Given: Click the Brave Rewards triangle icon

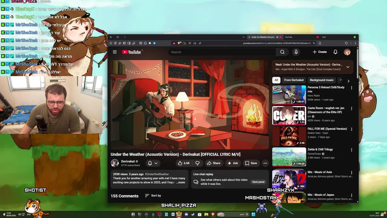Looking at the screenshot, I should (x=174, y=43).
